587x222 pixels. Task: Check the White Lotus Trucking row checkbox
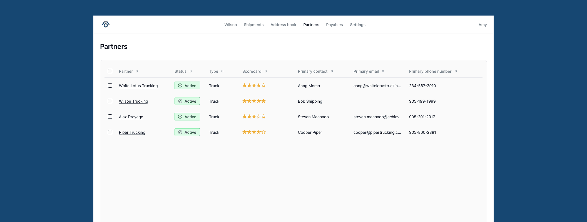coord(110,85)
